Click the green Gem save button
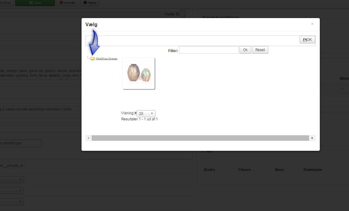Screen dimensions: 349x211 click(x=35, y=3)
